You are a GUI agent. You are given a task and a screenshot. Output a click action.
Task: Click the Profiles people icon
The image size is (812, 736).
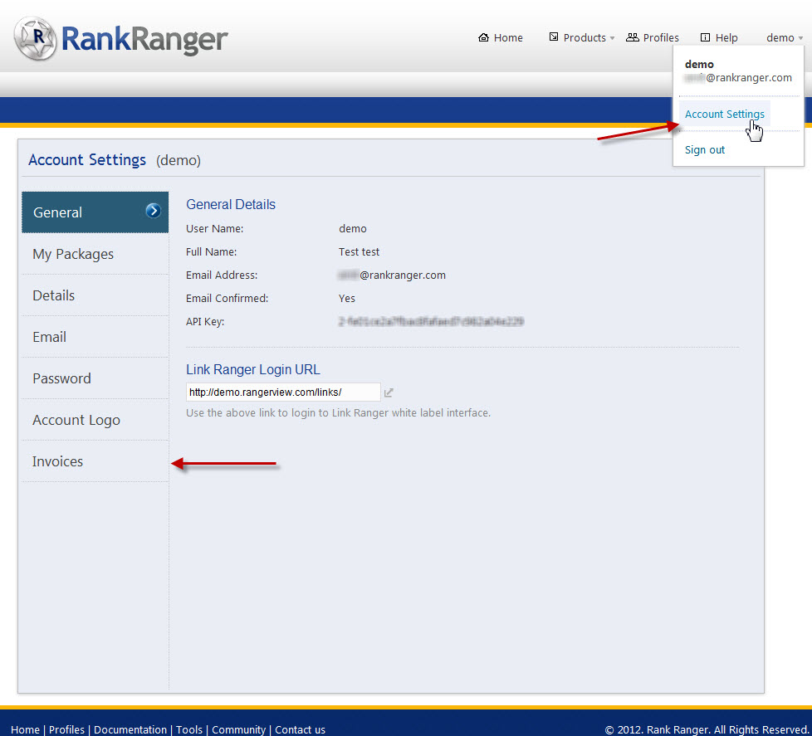click(633, 38)
